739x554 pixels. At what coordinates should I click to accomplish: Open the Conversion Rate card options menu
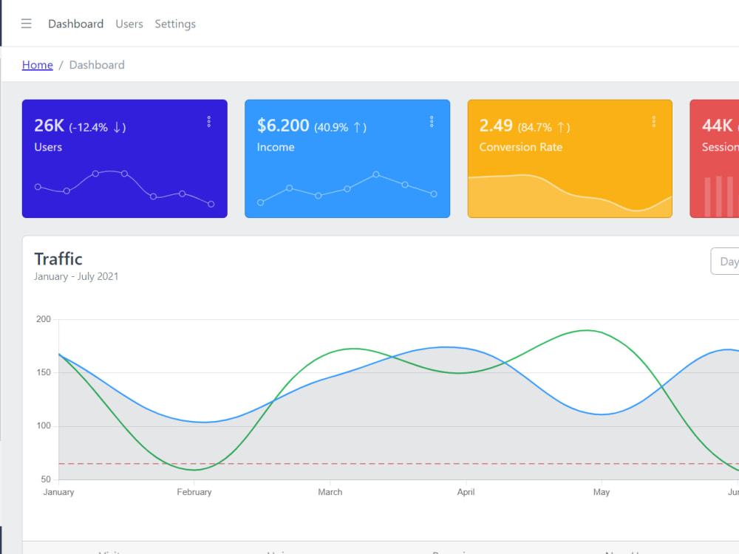(x=654, y=121)
